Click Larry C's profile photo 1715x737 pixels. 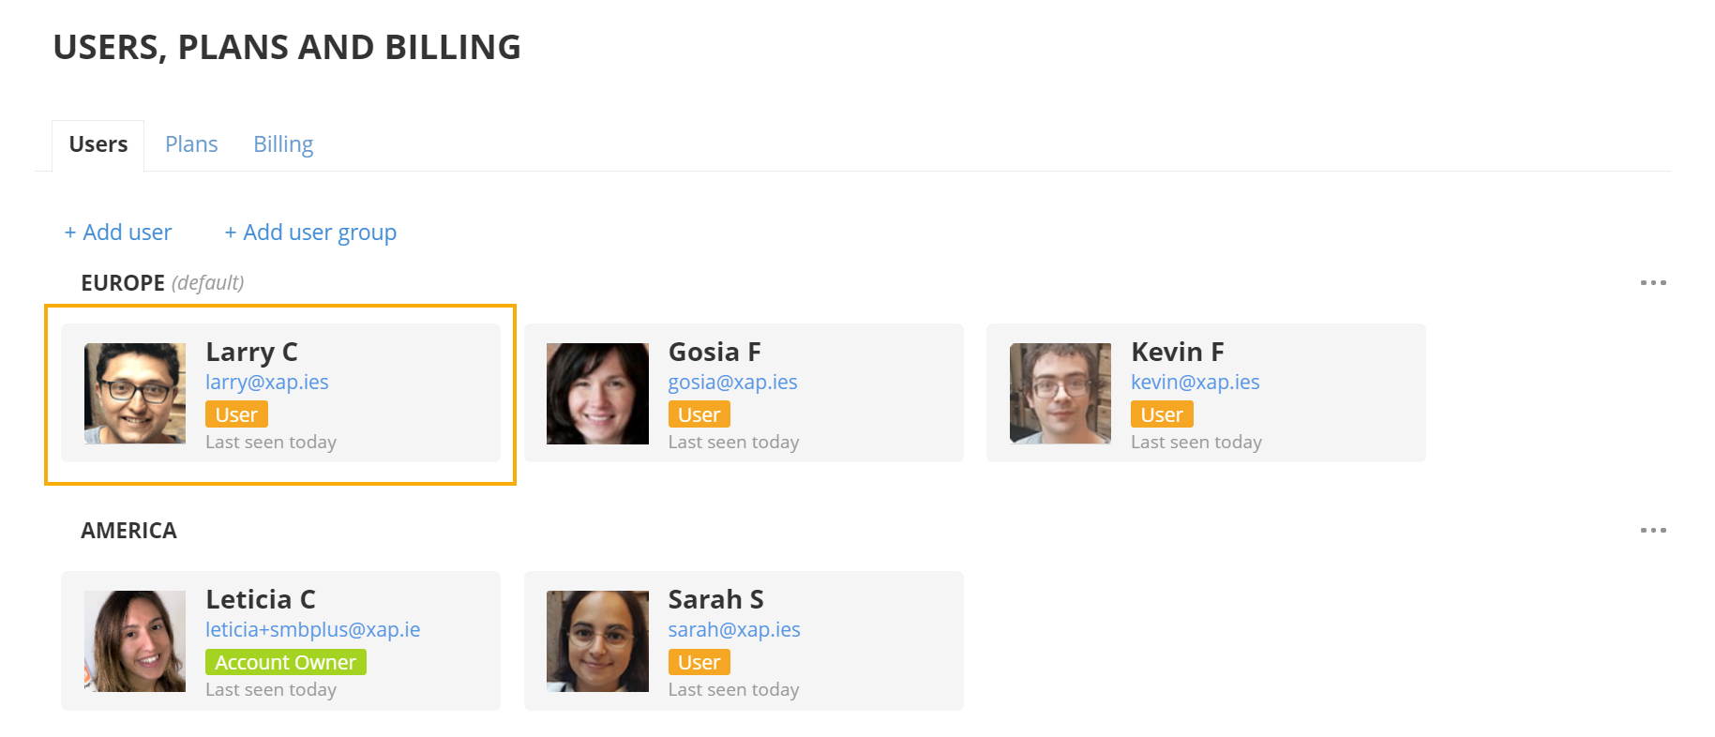click(135, 393)
